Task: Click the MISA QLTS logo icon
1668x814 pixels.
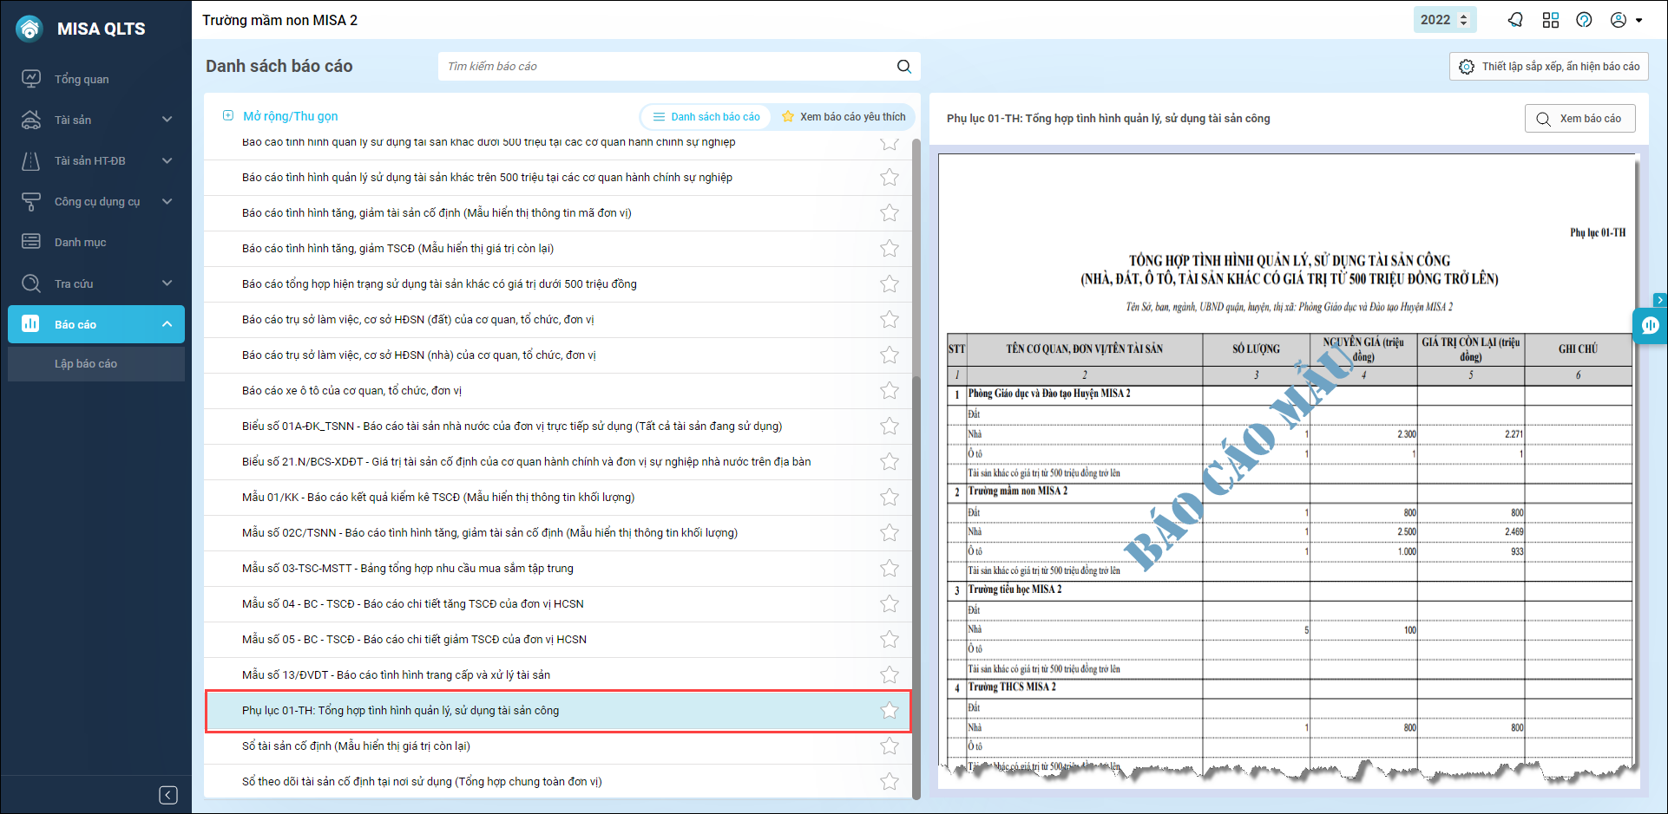Action: point(30,29)
